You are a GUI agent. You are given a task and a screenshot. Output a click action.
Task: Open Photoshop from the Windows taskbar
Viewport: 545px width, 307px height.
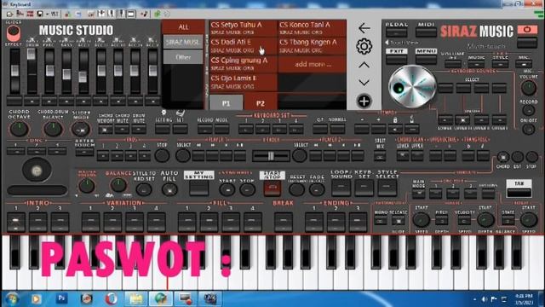pyautogui.click(x=61, y=298)
